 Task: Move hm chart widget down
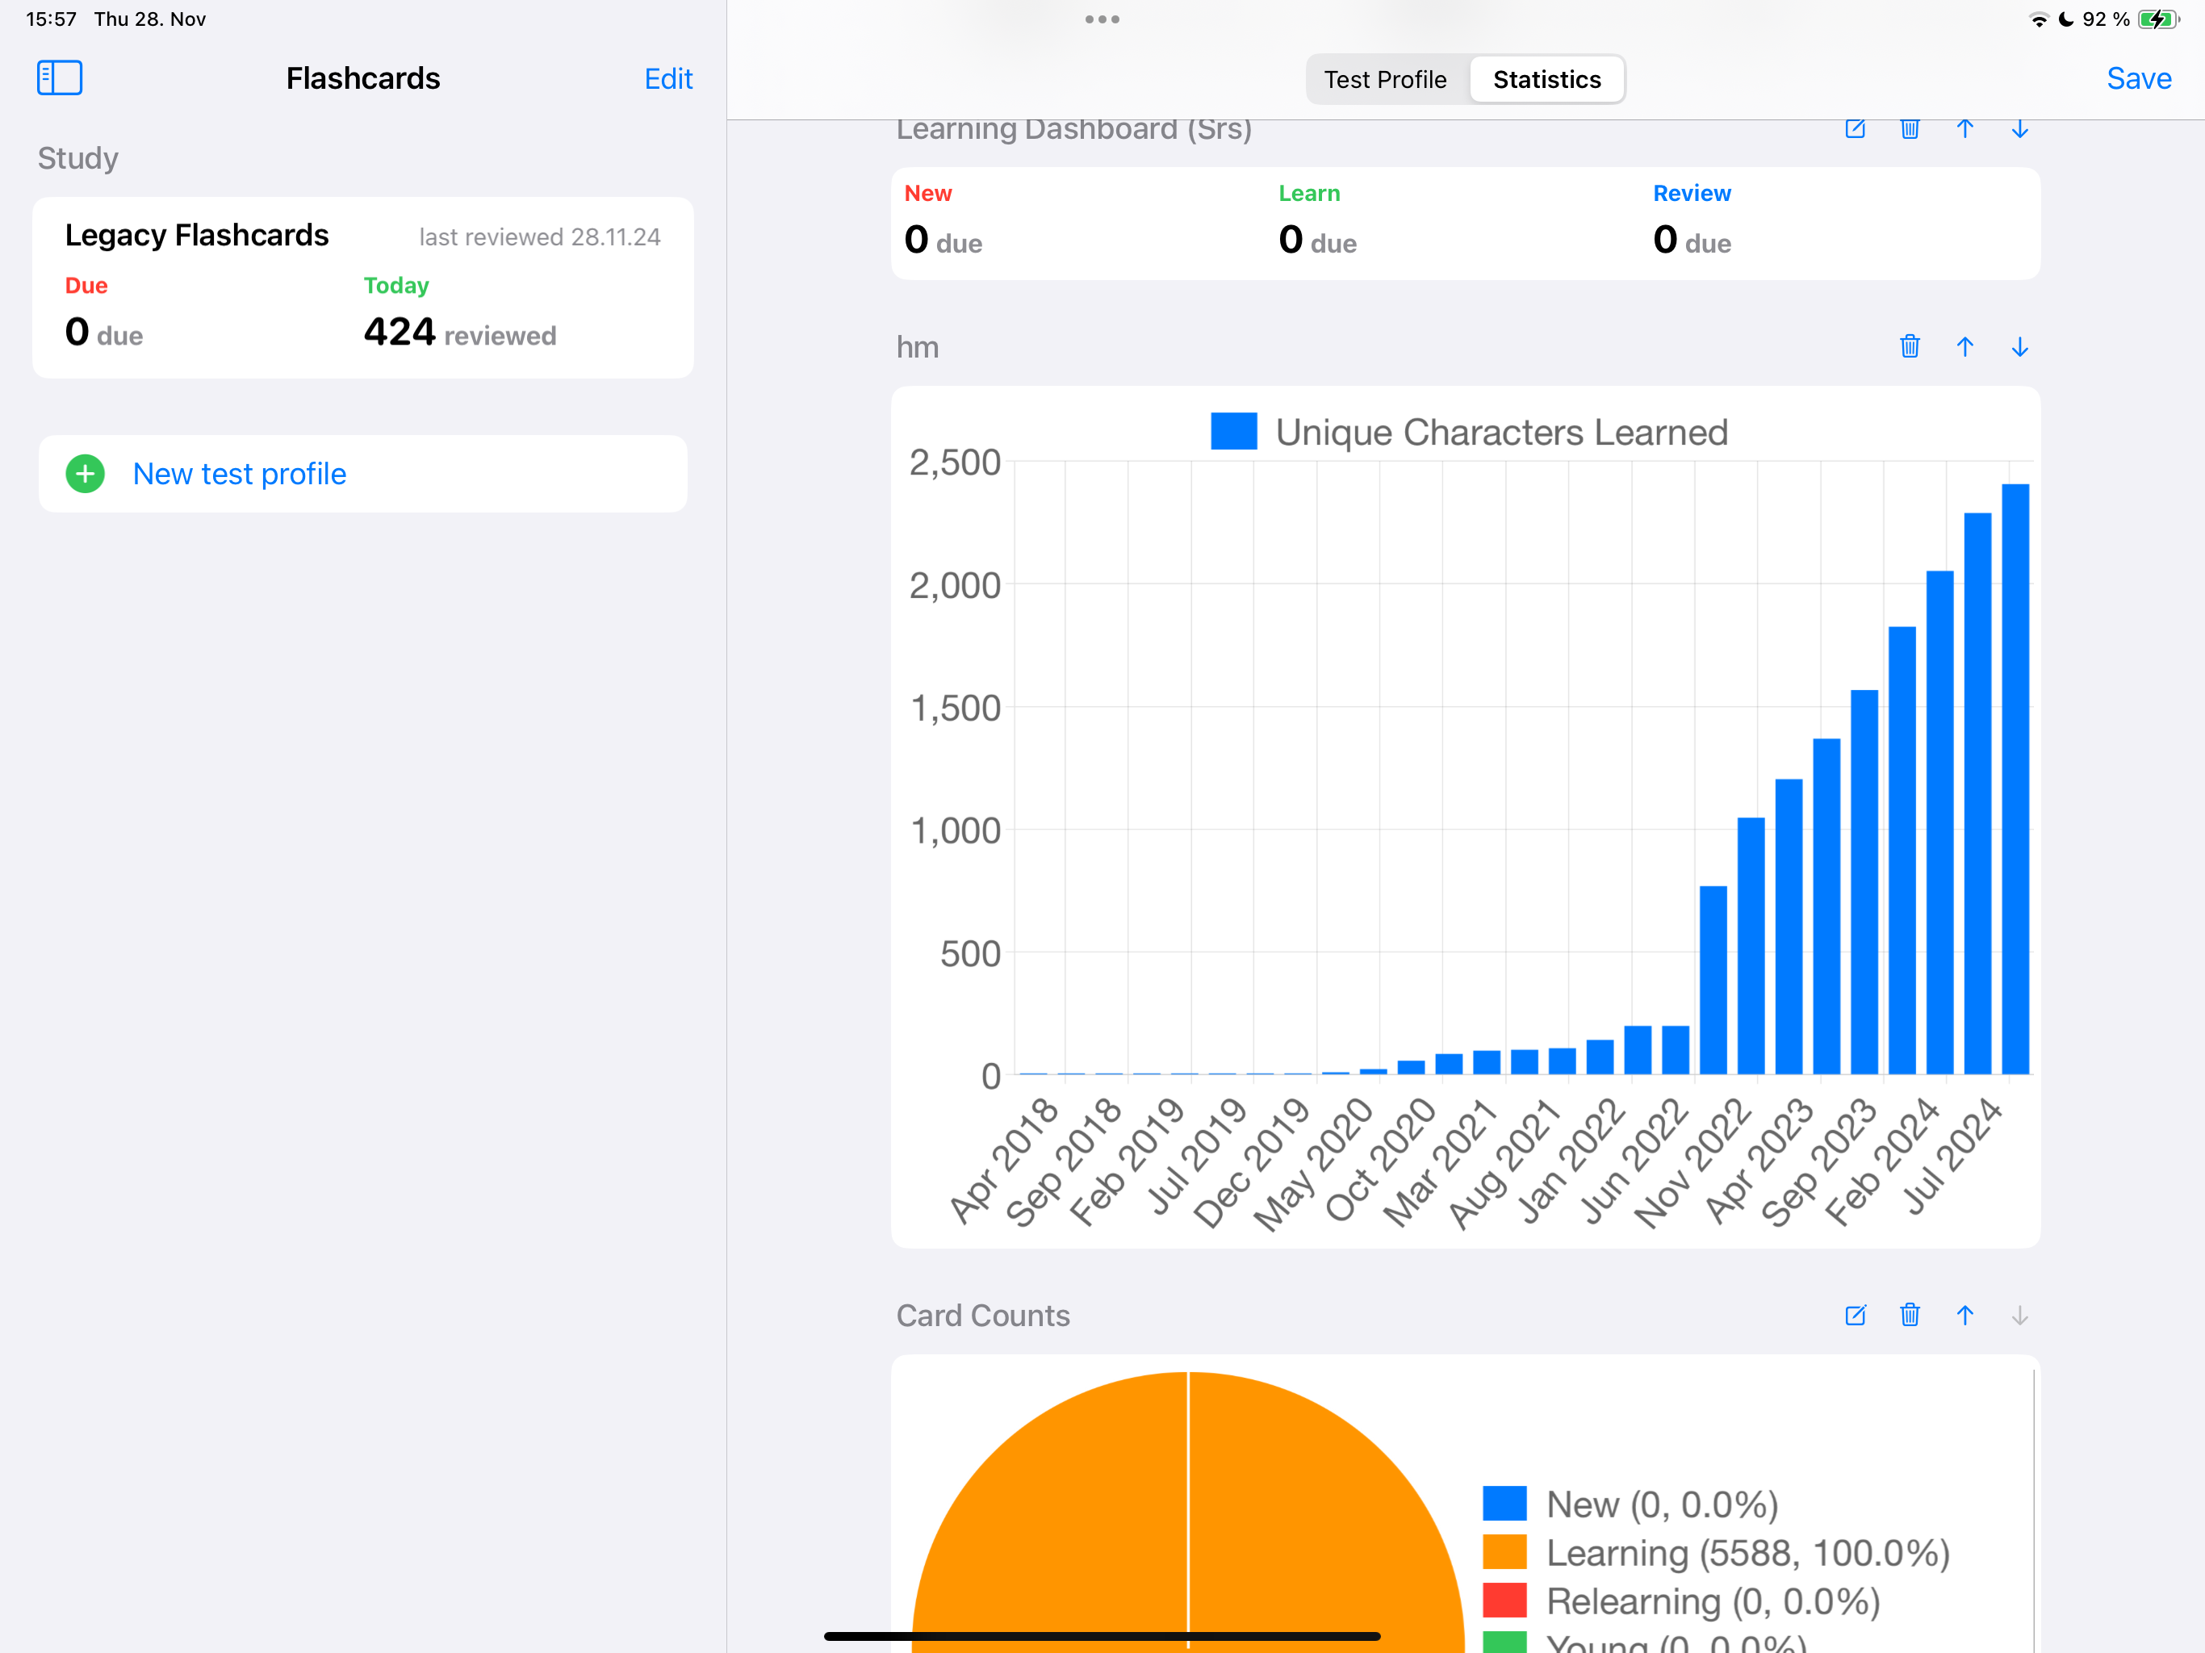point(2019,346)
